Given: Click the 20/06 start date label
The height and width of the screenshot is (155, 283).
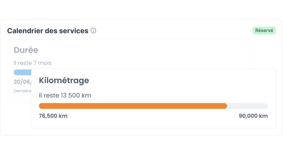Looking at the screenshot, I should point(22,82).
